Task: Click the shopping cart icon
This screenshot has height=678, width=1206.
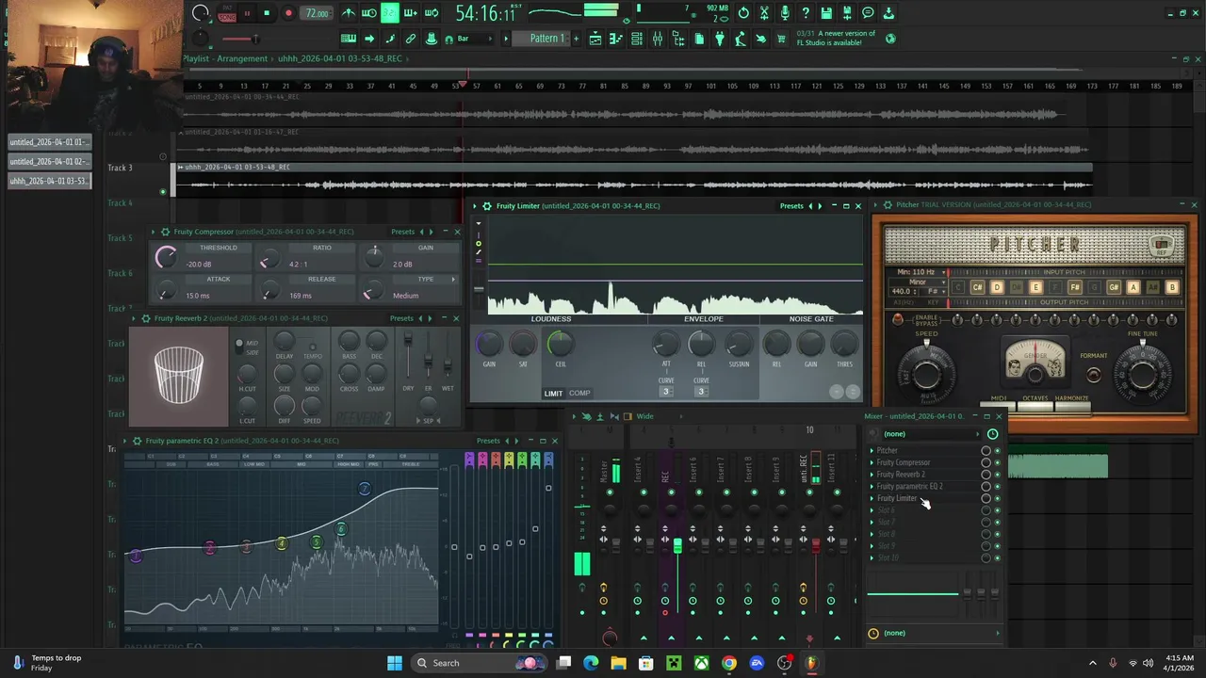Action: [780, 39]
